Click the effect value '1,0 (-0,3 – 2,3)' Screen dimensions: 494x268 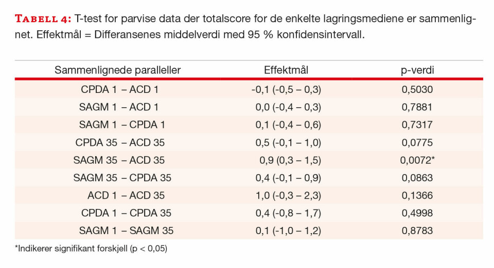288,196
